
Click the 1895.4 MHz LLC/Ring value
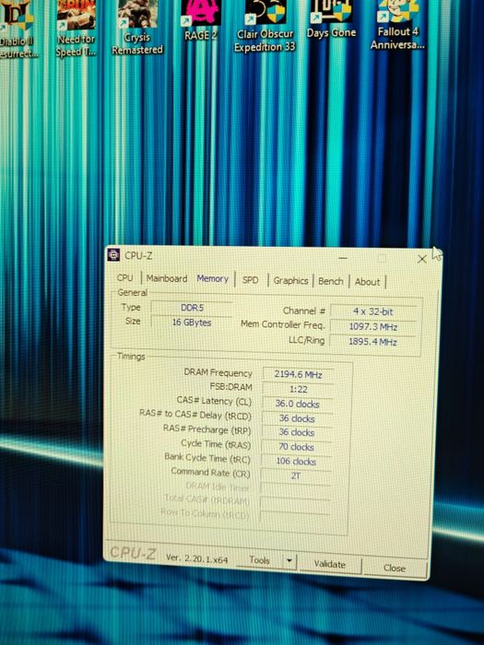pos(372,342)
